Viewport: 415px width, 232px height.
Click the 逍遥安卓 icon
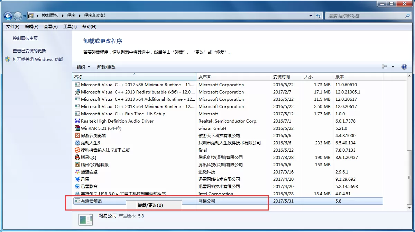click(x=77, y=172)
